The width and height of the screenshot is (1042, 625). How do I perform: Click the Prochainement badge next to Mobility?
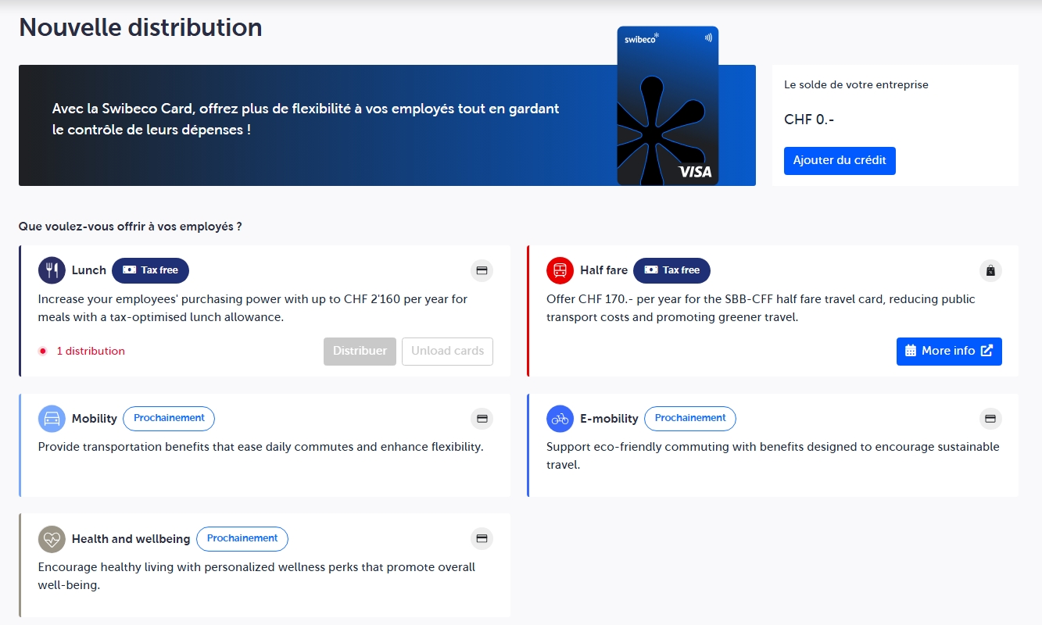169,418
